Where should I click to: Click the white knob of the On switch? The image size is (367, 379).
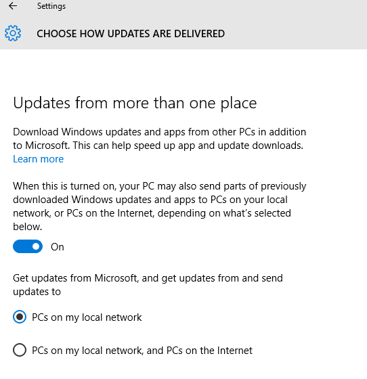coord(36,246)
